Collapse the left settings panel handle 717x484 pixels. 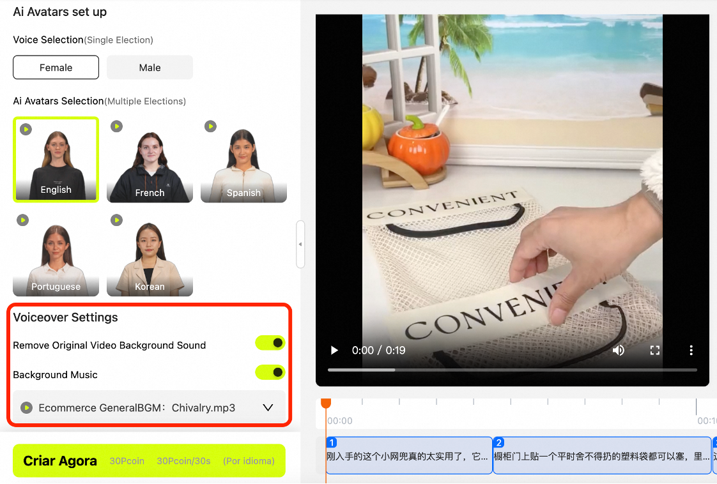pyautogui.click(x=300, y=244)
